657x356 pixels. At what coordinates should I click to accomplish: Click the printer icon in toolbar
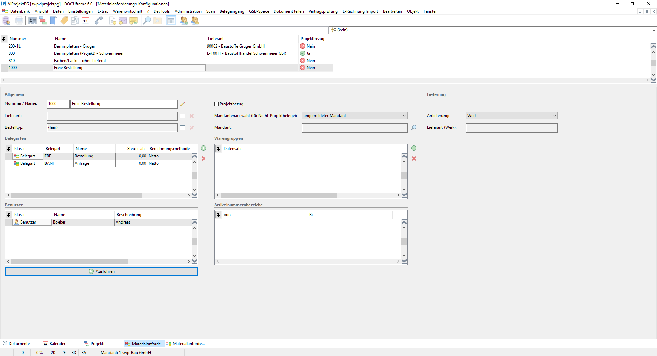click(x=19, y=21)
